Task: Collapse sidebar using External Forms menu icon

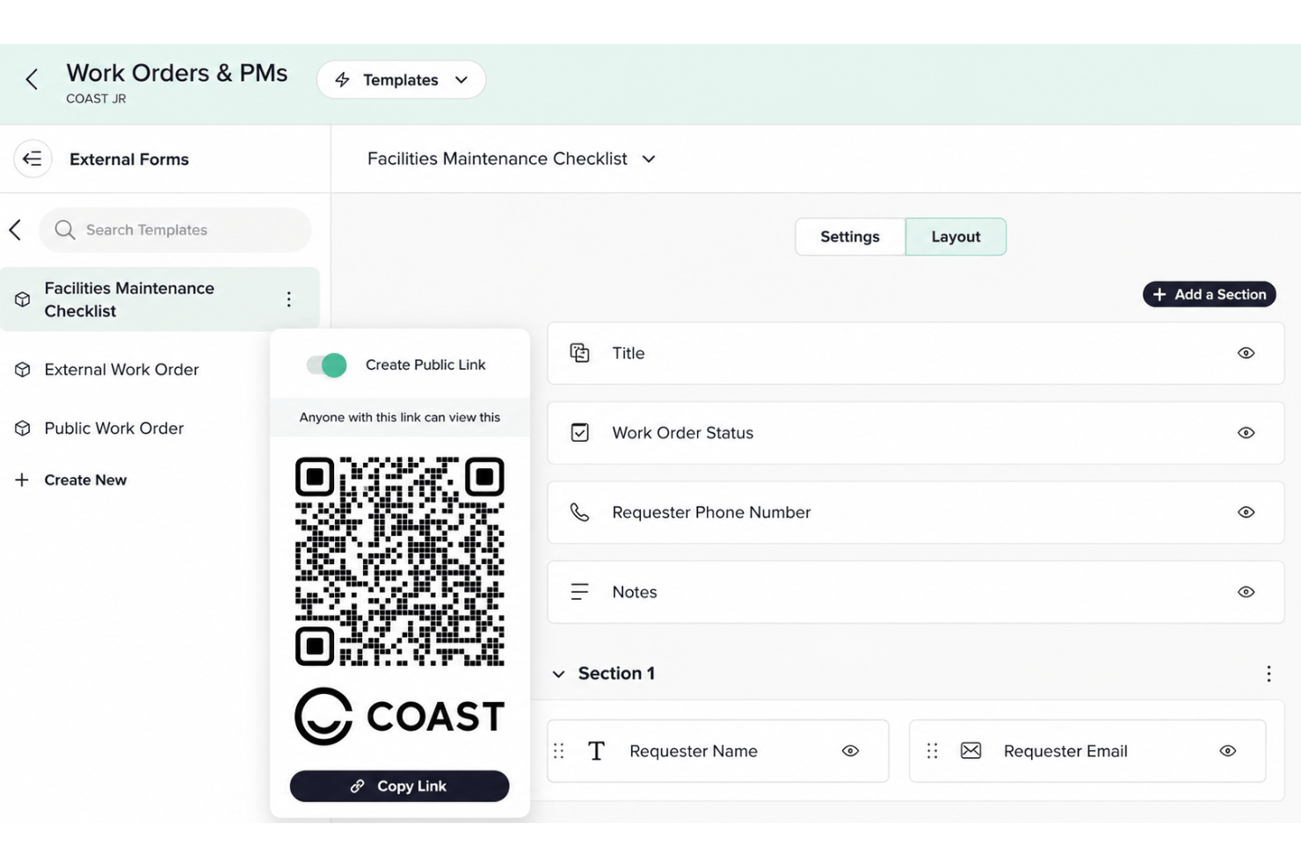Action: click(x=33, y=159)
